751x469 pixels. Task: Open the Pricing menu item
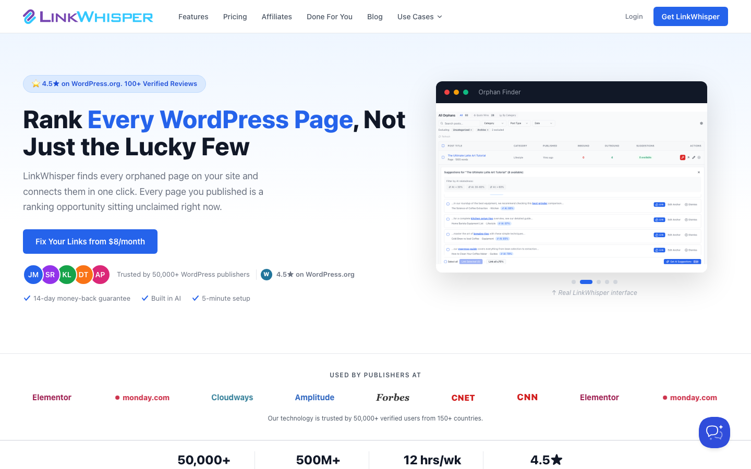pyautogui.click(x=235, y=17)
